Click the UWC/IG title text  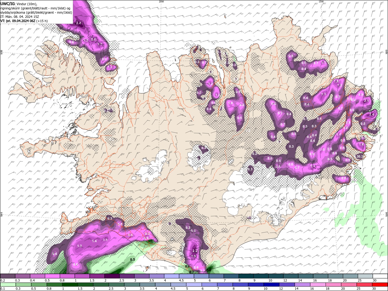(7, 4)
